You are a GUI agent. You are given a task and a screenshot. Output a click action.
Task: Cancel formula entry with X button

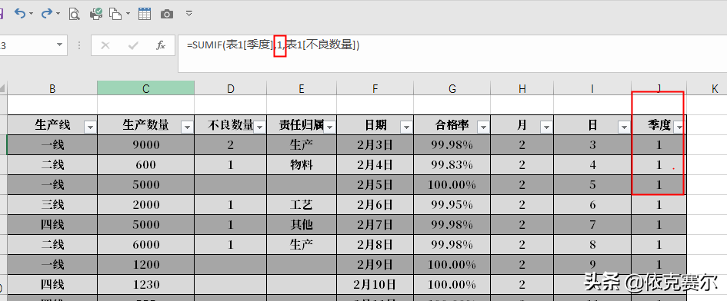[x=105, y=45]
